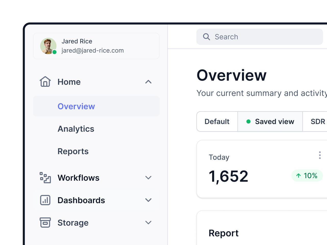Click the green online status dot

(x=54, y=52)
